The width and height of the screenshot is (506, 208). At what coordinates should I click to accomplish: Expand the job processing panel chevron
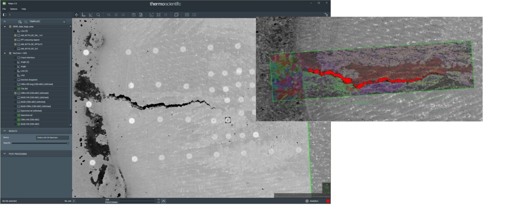164,201
